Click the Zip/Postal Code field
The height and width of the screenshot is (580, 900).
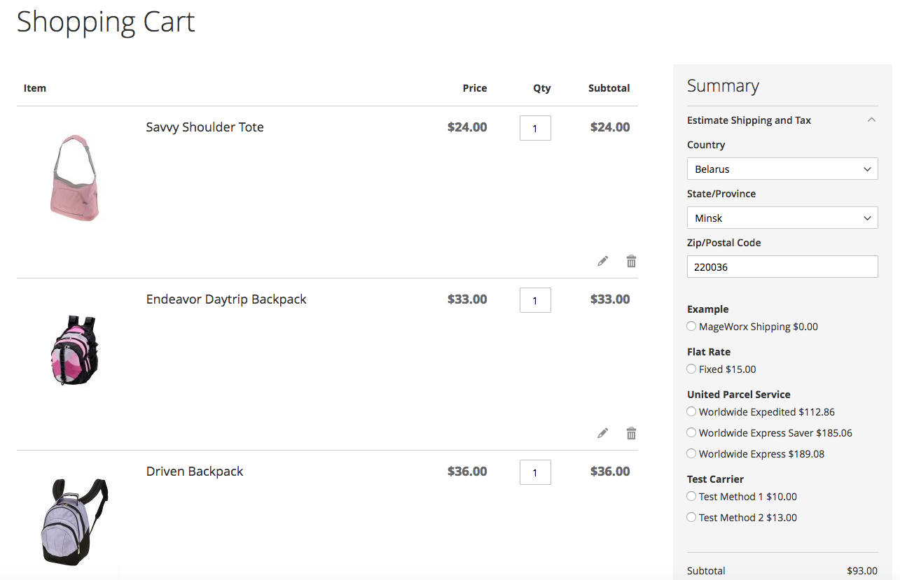coord(782,267)
